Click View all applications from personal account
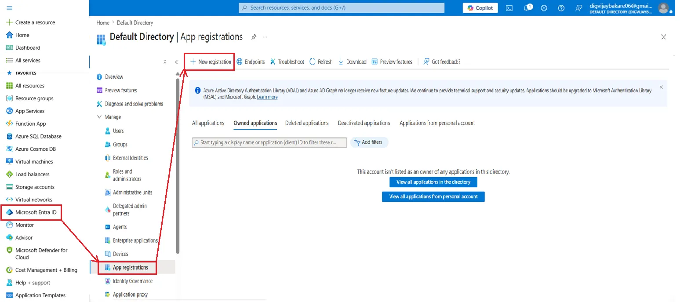 pyautogui.click(x=433, y=196)
